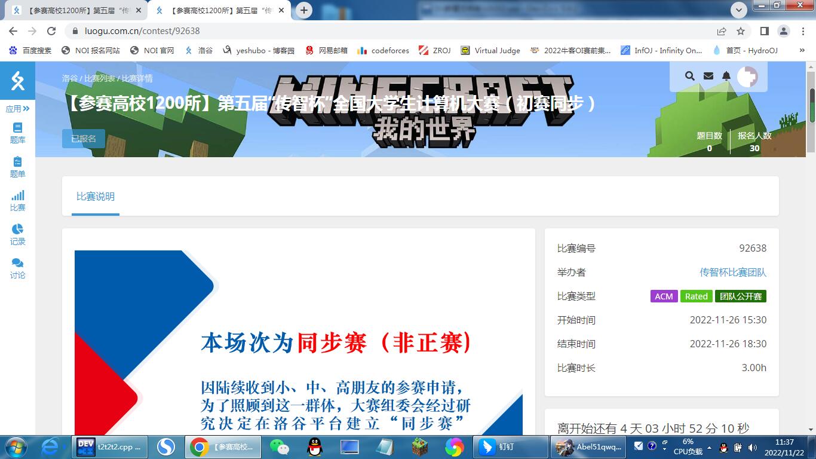Open the 比赛 contests page in sidebar
Screen dimensions: 816x459
(x=17, y=201)
